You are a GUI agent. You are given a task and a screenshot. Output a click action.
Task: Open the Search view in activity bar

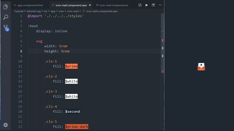(x=5, y=17)
